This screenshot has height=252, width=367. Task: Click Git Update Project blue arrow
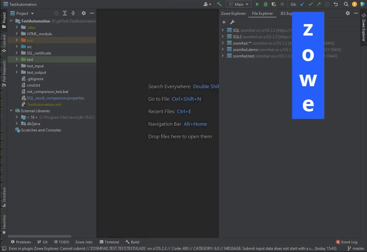point(302,4)
